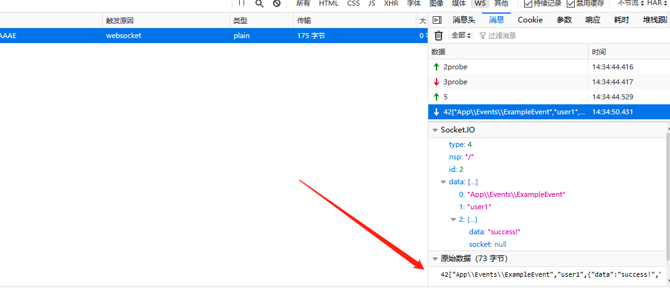Collapse the 原始数据 section
Image resolution: width=670 pixels, height=288 pixels.
pyautogui.click(x=435, y=259)
